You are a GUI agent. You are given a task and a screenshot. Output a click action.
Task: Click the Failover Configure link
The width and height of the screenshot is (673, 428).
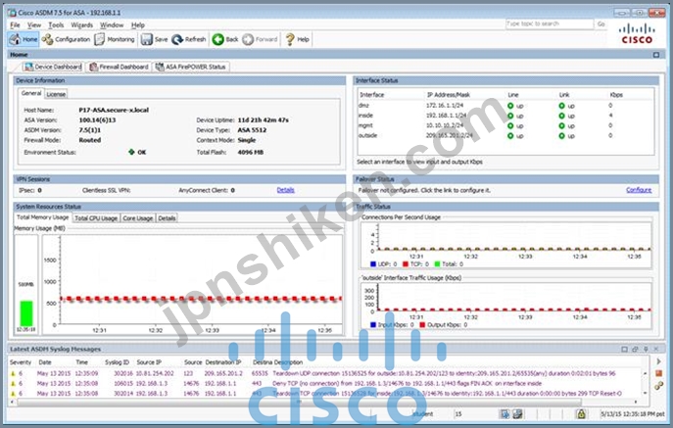(639, 190)
